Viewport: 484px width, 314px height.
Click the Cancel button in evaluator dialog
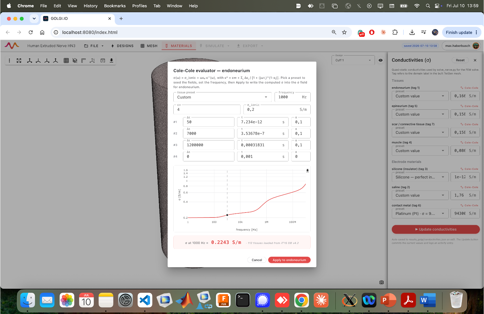tap(257, 260)
